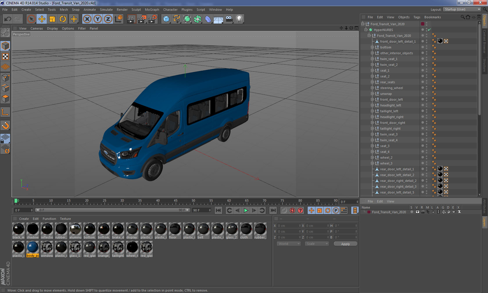Open the Scale mode dropdown
488x293 pixels.
[317, 244]
